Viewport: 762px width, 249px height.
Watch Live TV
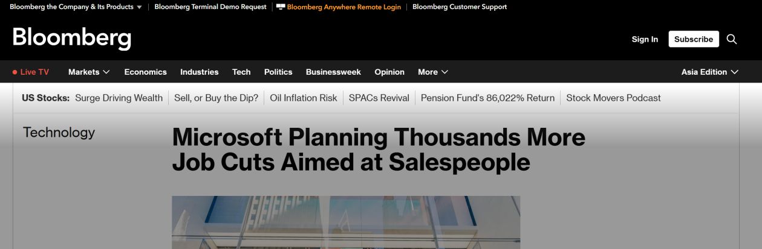[31, 72]
